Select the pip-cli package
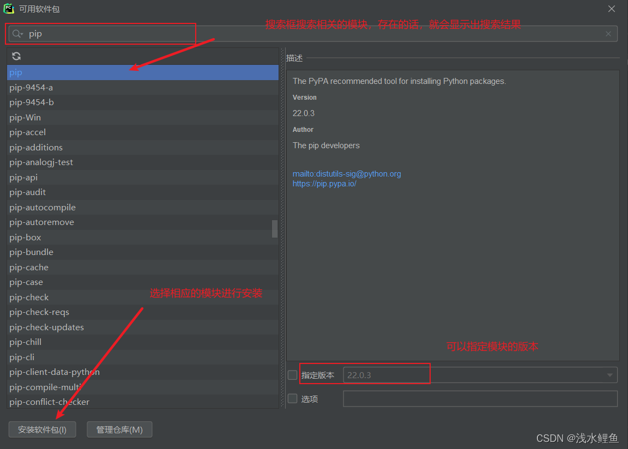This screenshot has width=628, height=449. [143, 357]
